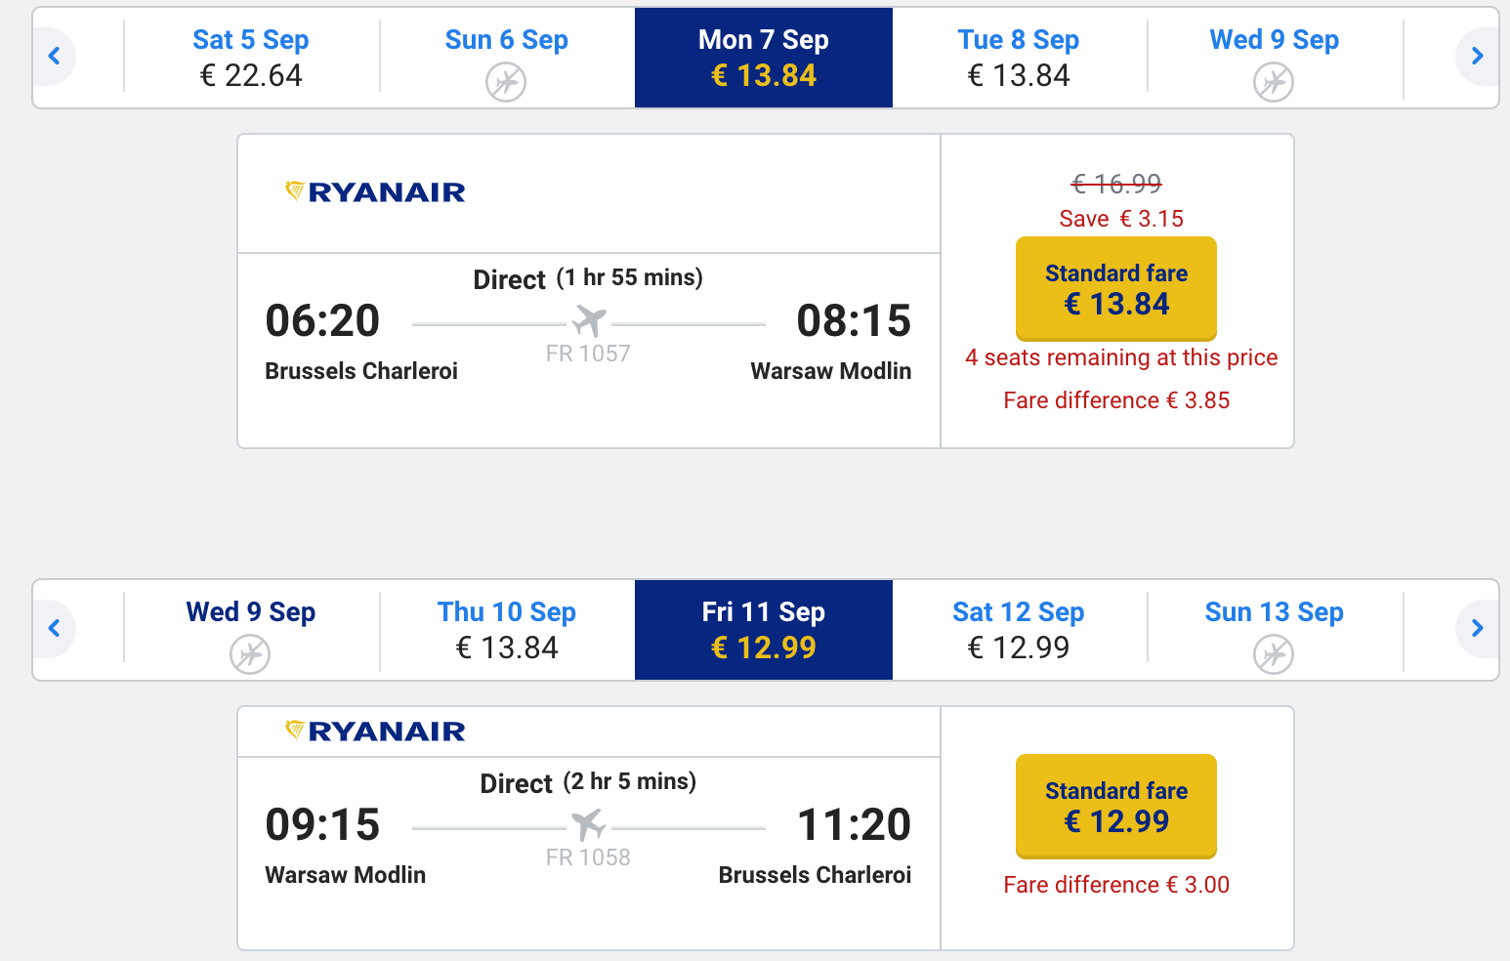Image resolution: width=1510 pixels, height=961 pixels.
Task: Choose the Fri 11 Sep selected tab
Action: click(764, 630)
